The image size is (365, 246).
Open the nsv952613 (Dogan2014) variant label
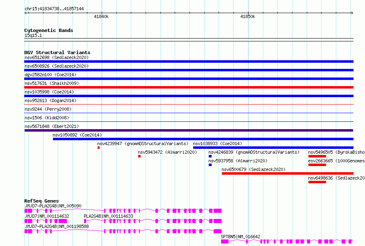50,100
